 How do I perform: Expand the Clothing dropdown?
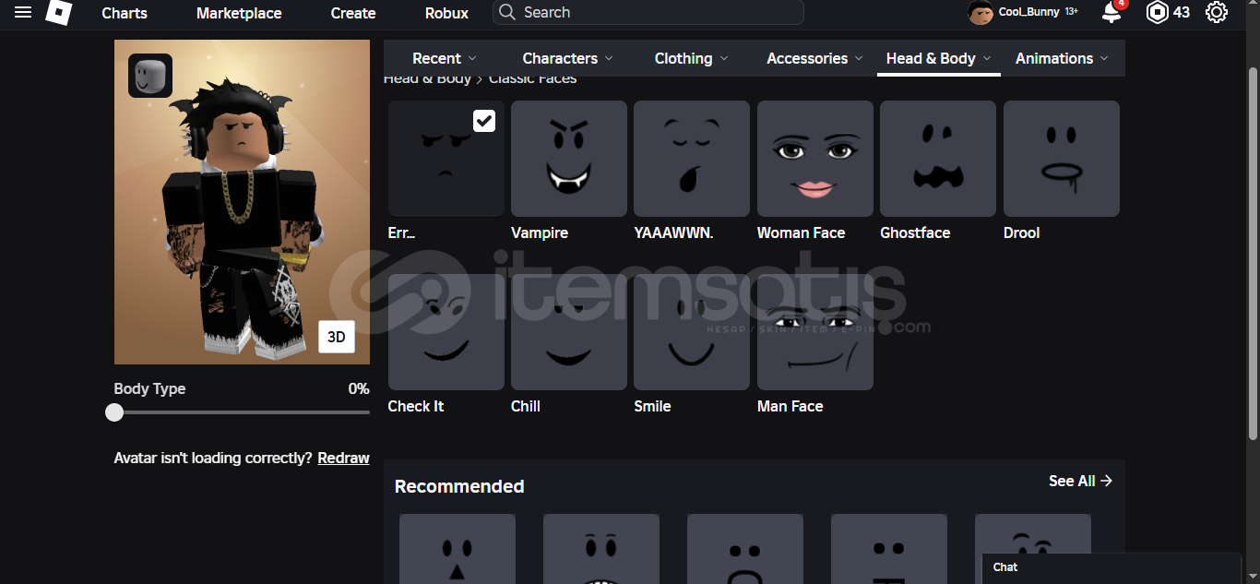pyautogui.click(x=691, y=58)
